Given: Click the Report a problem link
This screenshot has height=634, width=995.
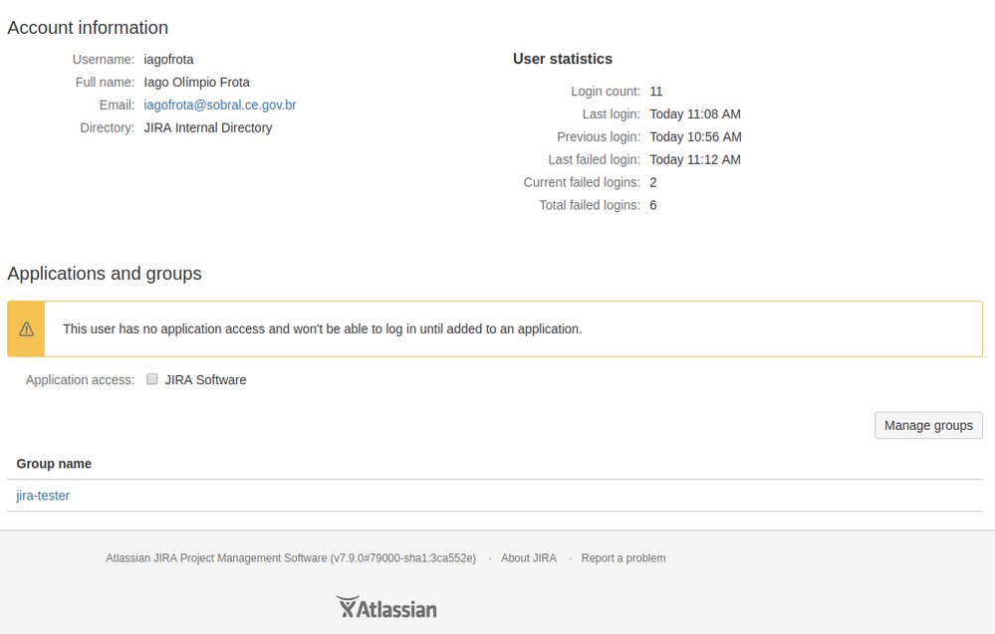Looking at the screenshot, I should pos(622,557).
